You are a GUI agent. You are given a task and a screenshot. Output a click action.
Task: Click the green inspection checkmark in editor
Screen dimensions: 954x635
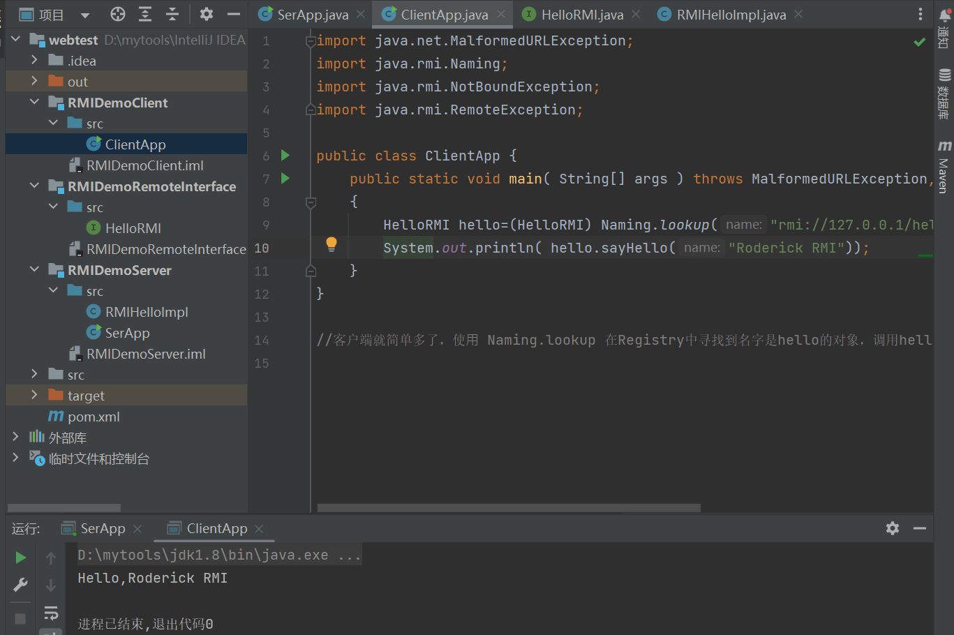pos(920,42)
